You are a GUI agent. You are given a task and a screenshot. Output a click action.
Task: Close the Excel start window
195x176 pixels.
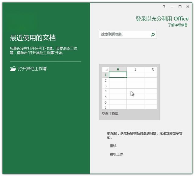click(x=188, y=7)
